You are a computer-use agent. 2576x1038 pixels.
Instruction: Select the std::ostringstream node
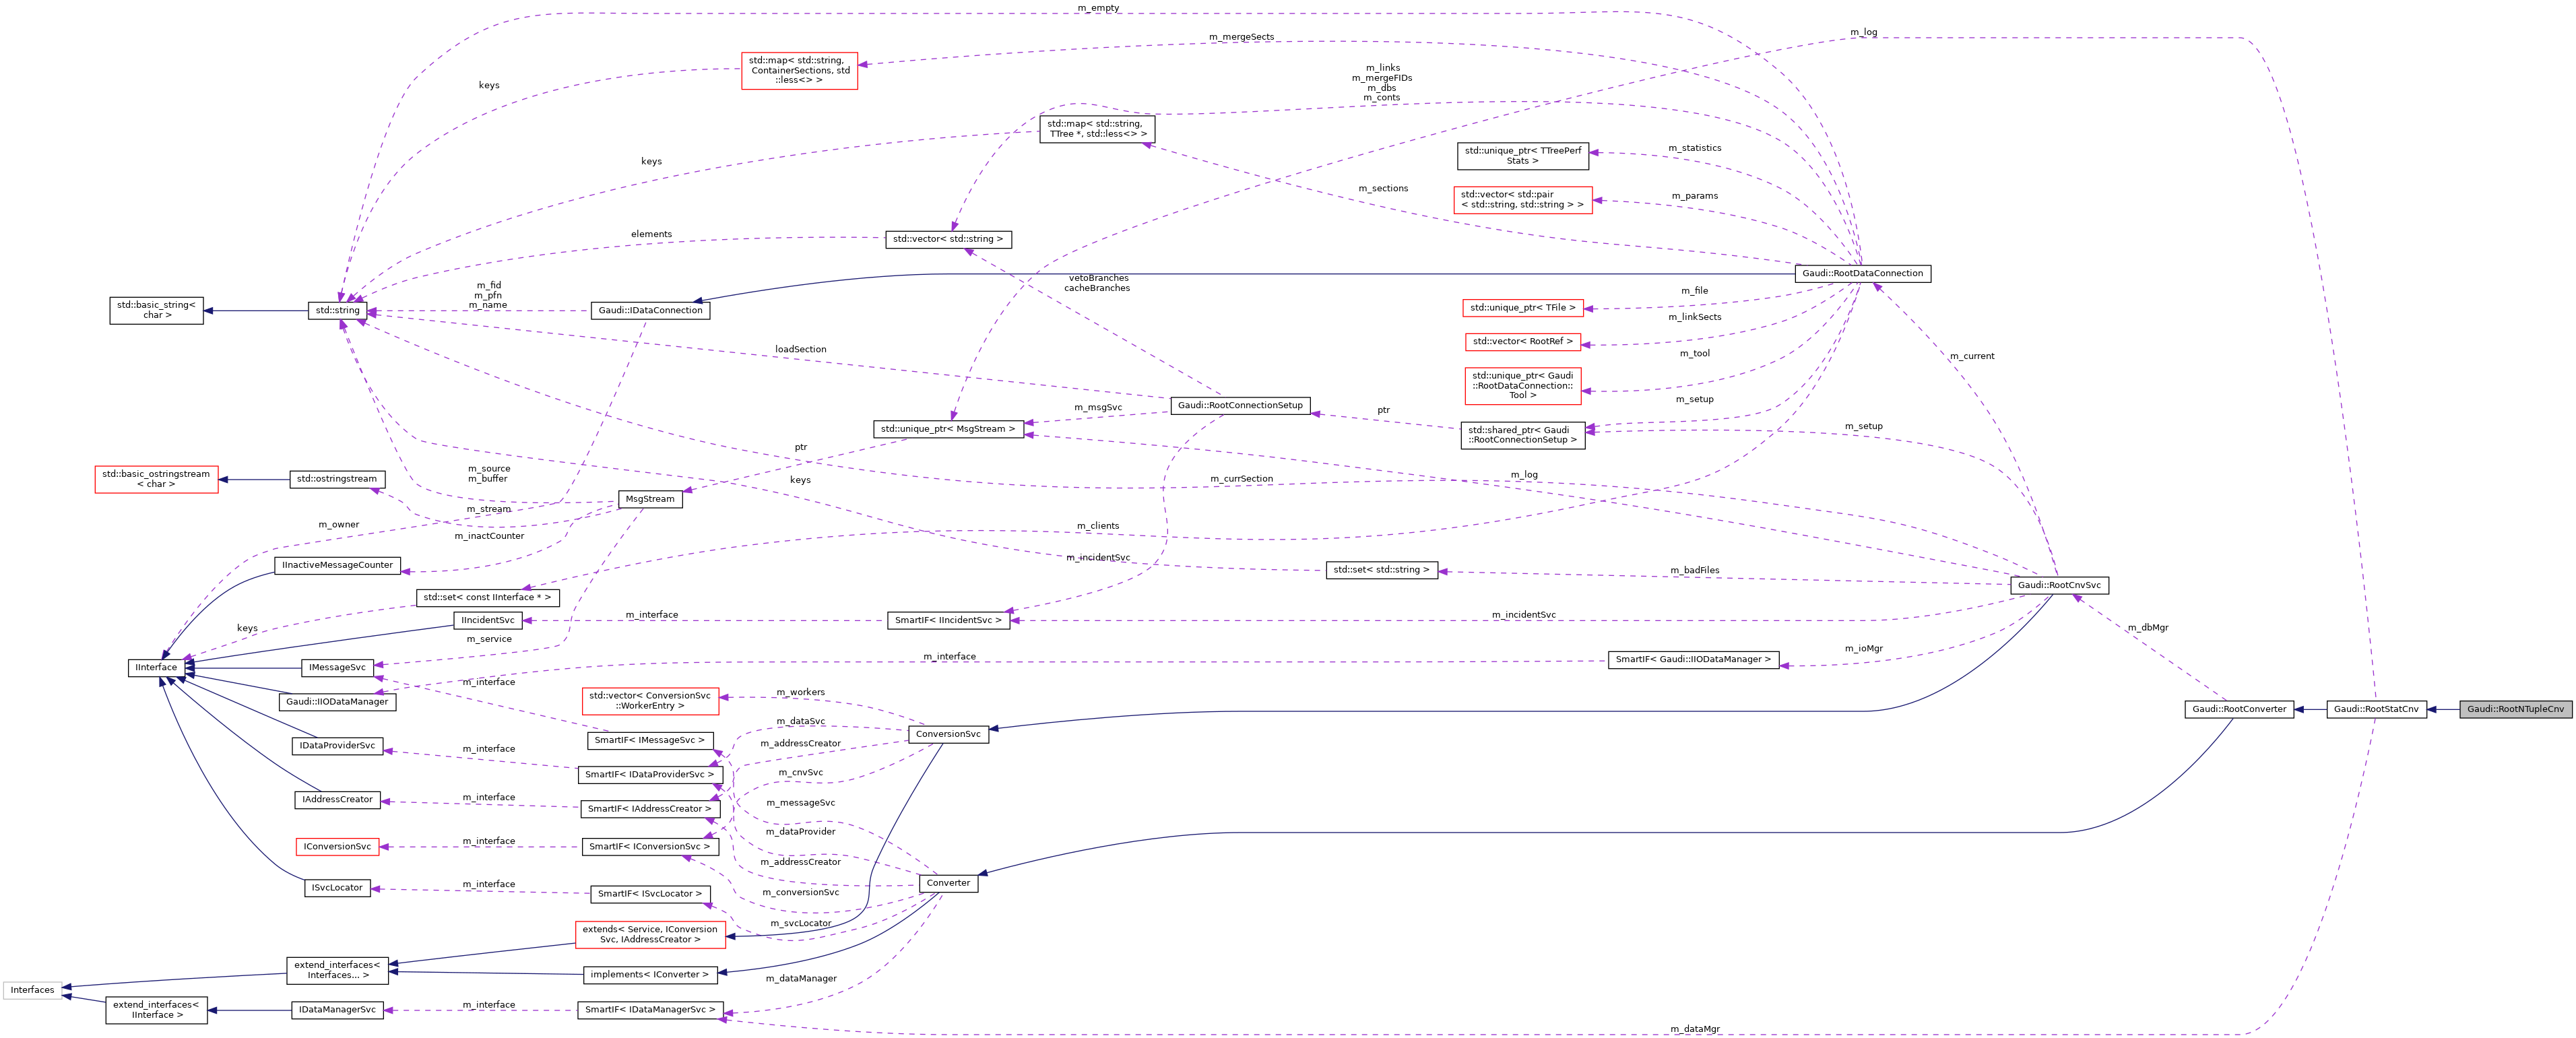point(338,479)
